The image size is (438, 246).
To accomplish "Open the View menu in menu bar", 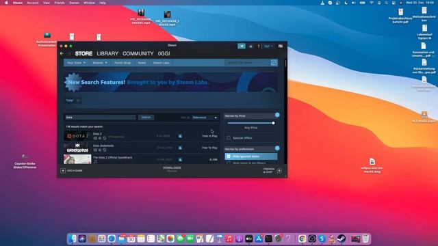I will tap(47, 3).
